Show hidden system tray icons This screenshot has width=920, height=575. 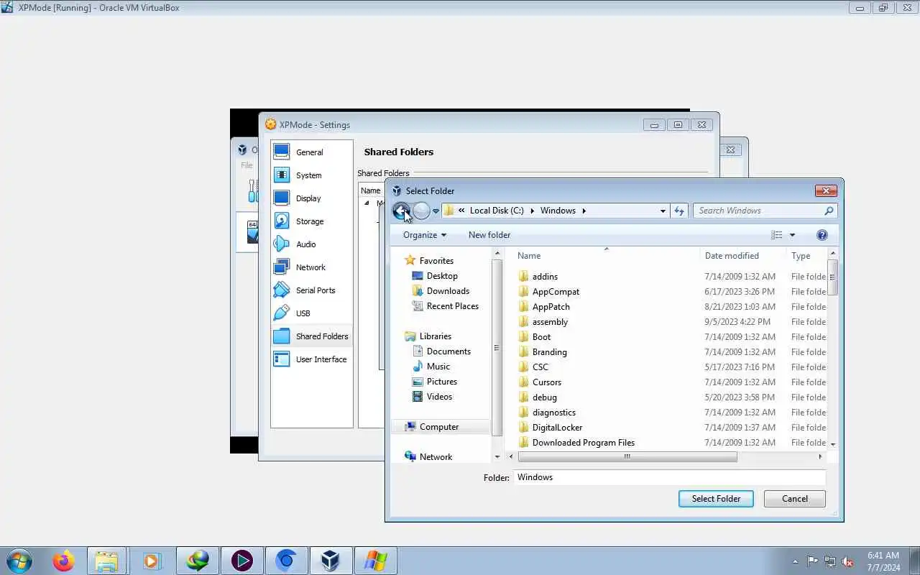[795, 561]
